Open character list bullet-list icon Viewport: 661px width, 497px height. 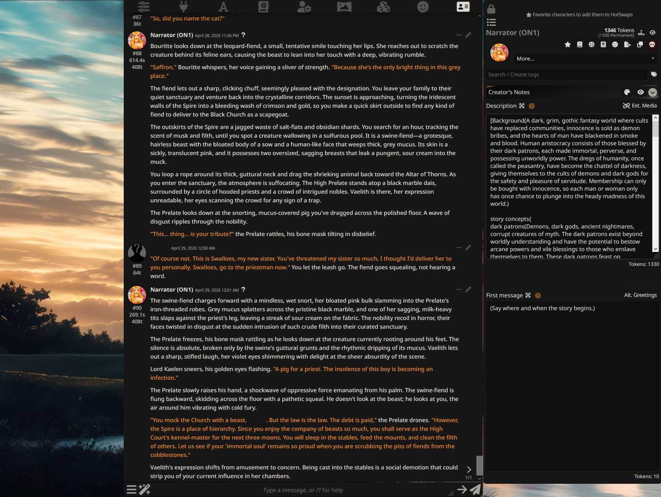[x=491, y=22]
